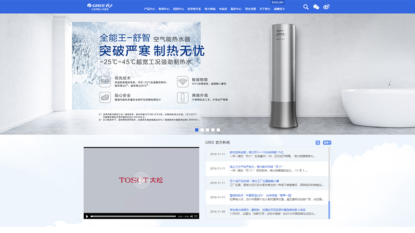Mute the video using speaker icon
This screenshot has height=233, width=415.
pyautogui.click(x=192, y=216)
